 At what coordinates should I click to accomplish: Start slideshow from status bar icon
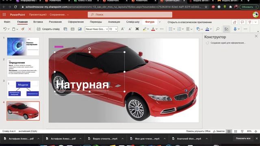pos(242,131)
